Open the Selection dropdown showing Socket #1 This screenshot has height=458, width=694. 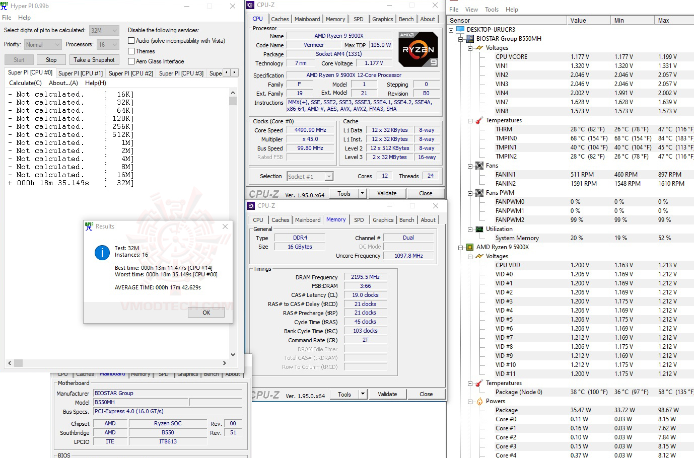[310, 177]
